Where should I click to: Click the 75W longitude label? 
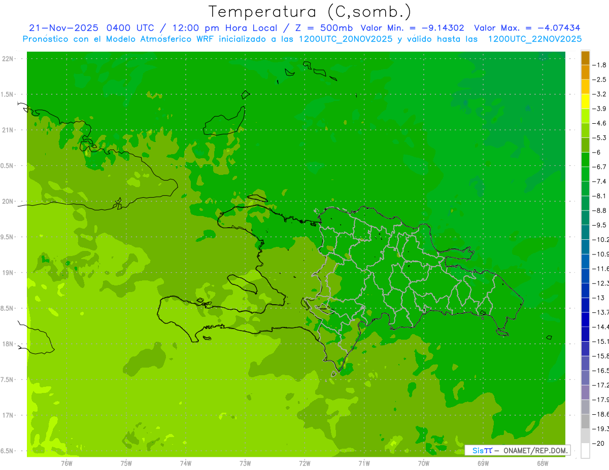126,463
